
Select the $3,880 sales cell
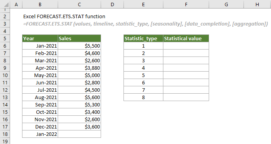click(x=79, y=68)
